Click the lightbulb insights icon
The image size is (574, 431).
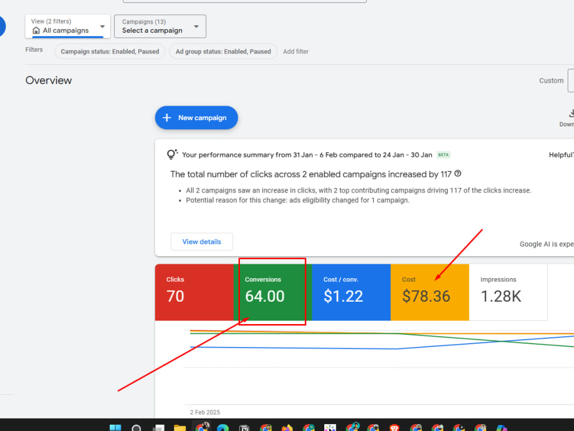point(172,154)
